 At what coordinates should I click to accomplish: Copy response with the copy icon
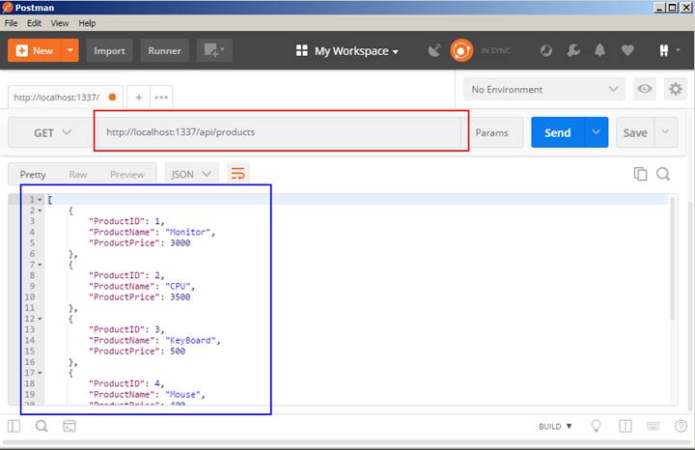tap(641, 174)
